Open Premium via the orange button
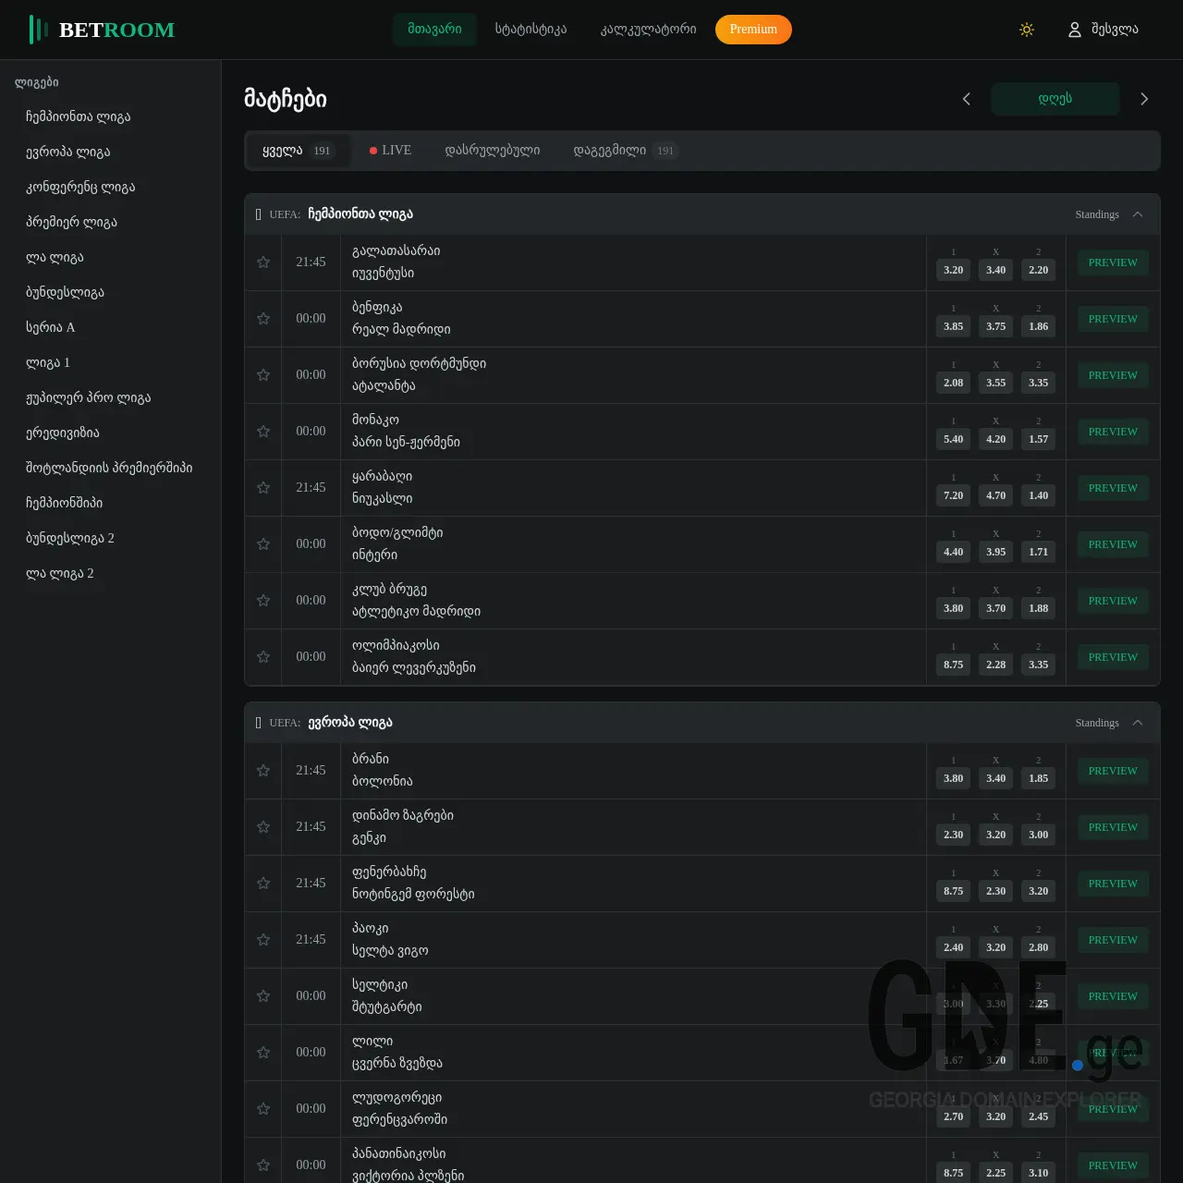This screenshot has width=1183, height=1183. point(753,29)
